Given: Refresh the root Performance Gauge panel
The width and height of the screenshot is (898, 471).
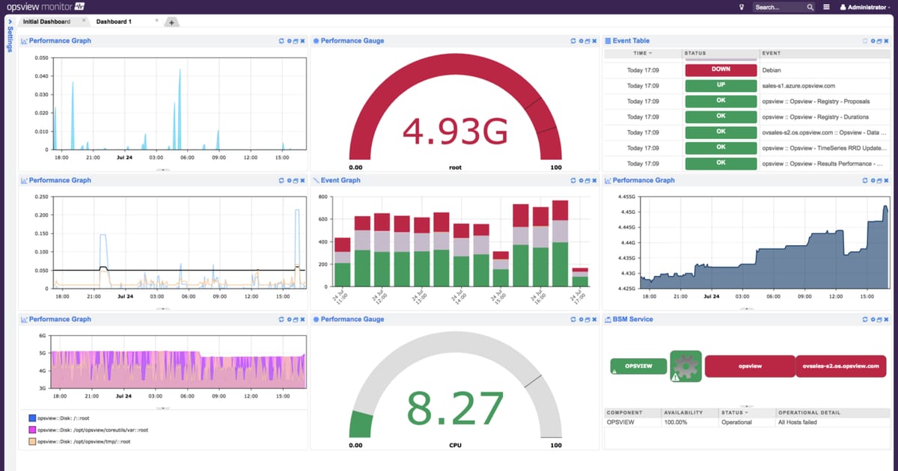Looking at the screenshot, I should pyautogui.click(x=572, y=41).
